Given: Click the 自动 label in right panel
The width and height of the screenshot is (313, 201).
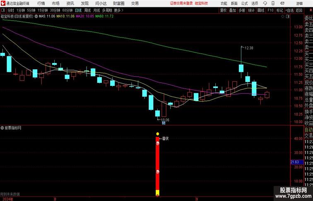Looking at the screenshot, I should click(309, 130).
